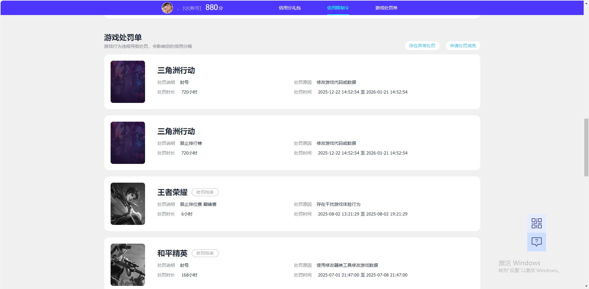Click the 王者荣耀 game thumbnail
Screen dimensions: 589x289
click(x=128, y=203)
